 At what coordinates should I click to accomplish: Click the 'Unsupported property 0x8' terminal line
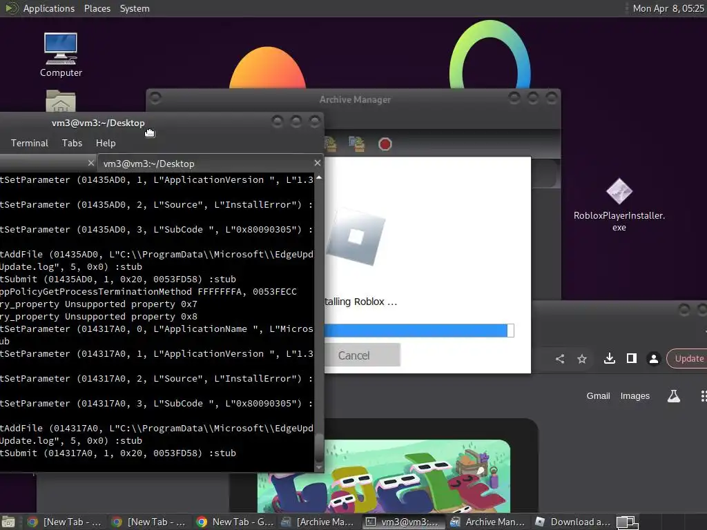pos(99,316)
